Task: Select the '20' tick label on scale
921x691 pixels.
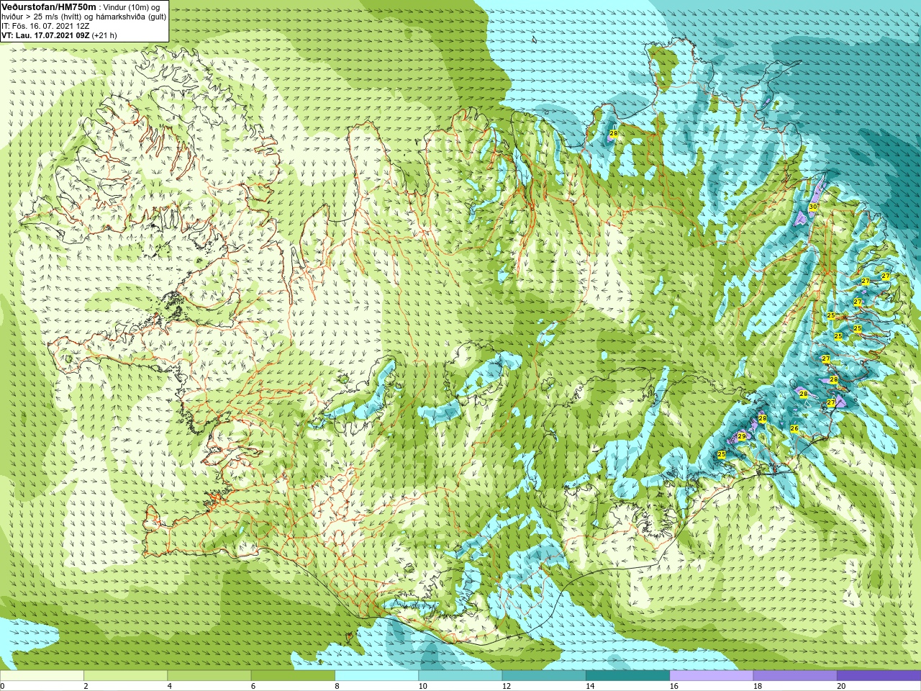Action: tap(841, 687)
